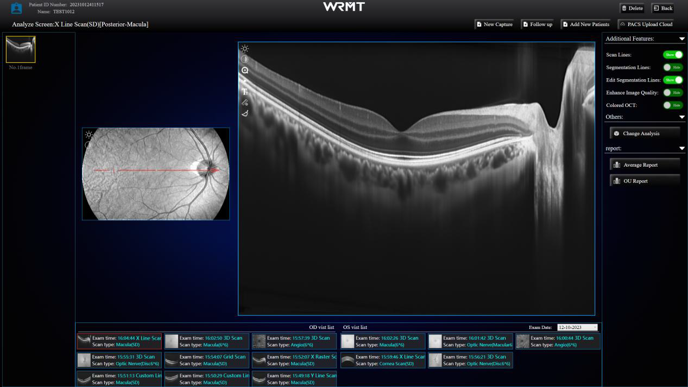Select the text annotation tool

click(245, 92)
